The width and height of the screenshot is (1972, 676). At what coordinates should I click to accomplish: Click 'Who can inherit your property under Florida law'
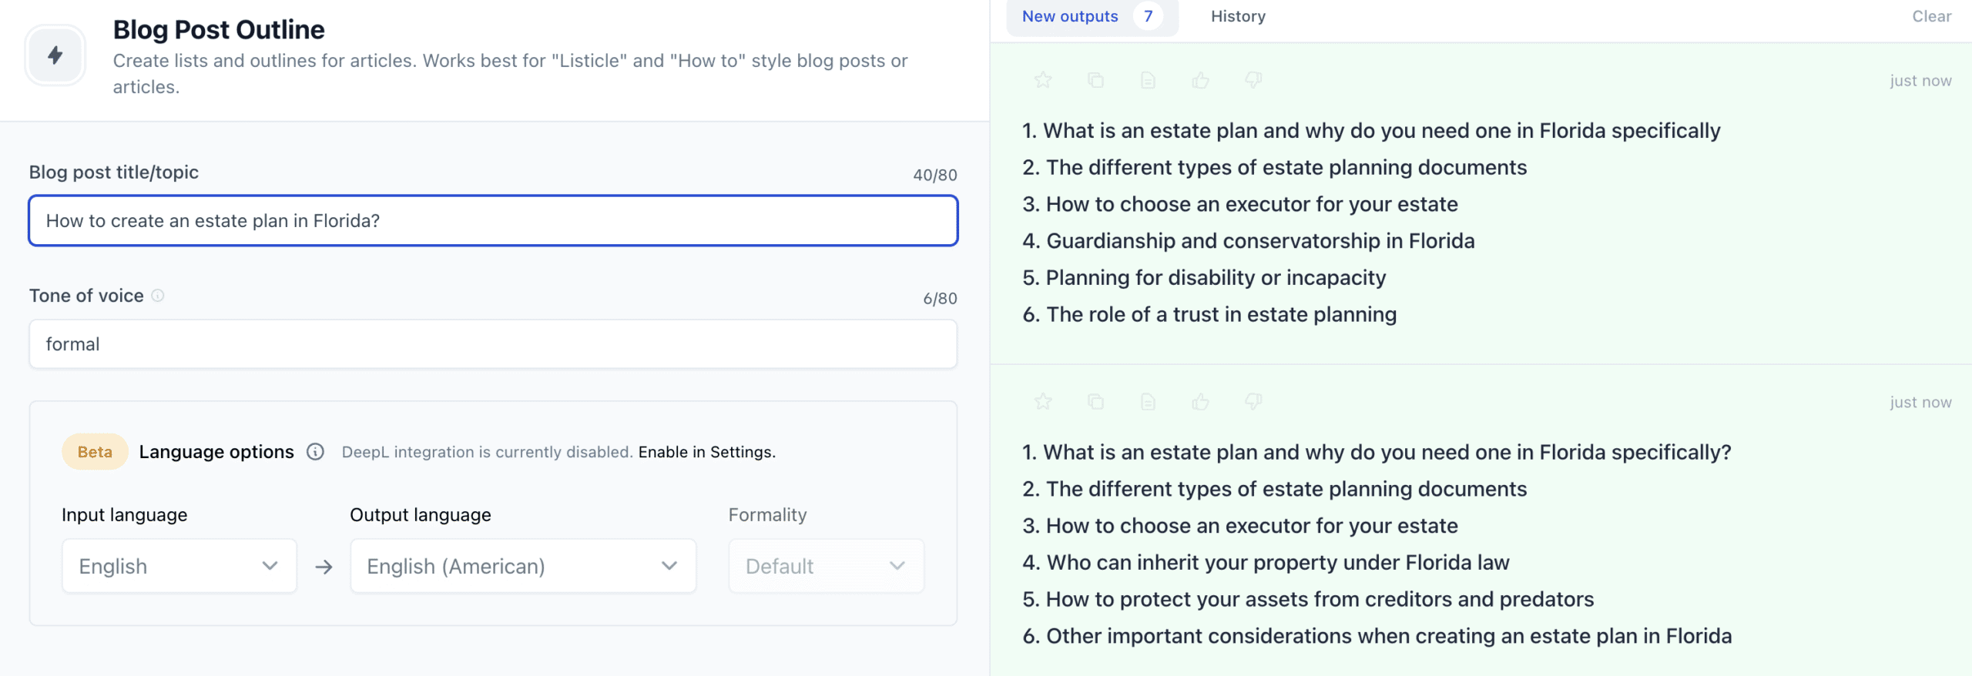(1266, 563)
